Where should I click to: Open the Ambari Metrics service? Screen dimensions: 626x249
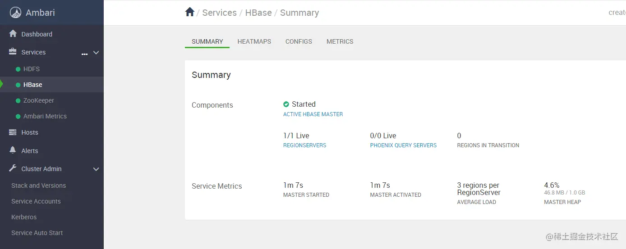coord(45,116)
